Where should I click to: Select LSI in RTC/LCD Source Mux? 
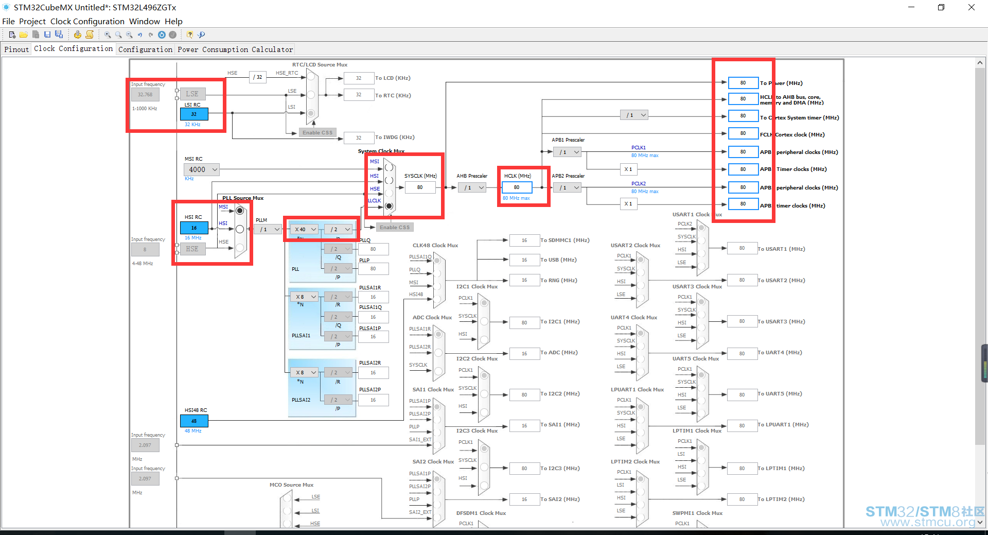311,113
